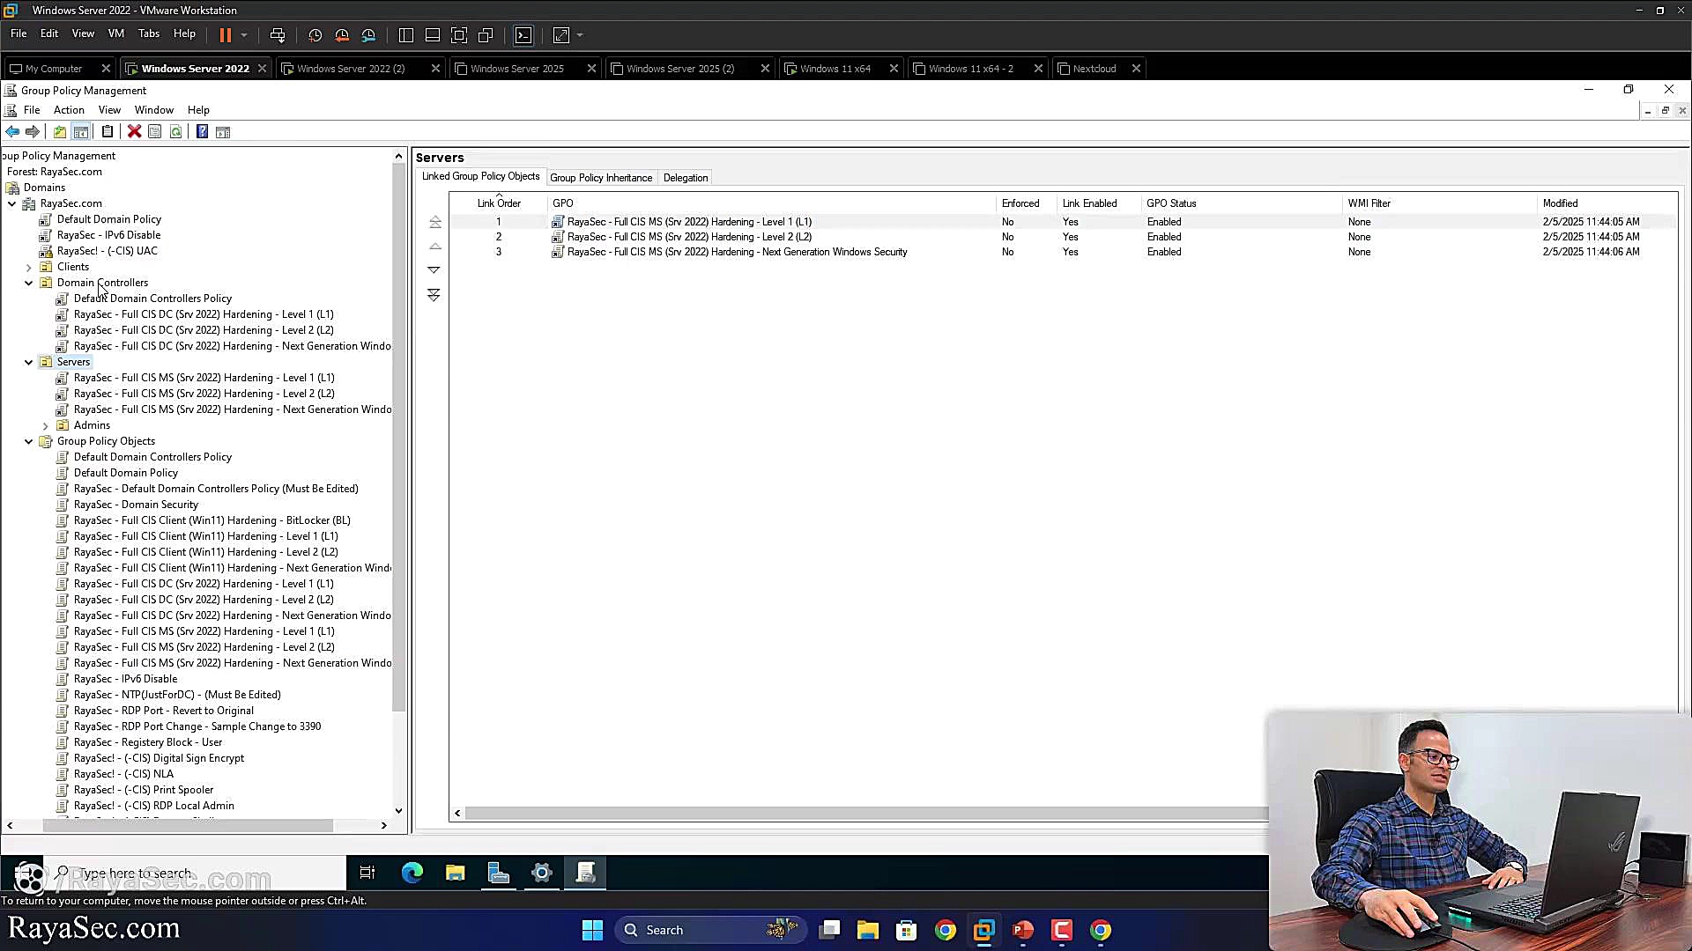Take a snapshot with VMware clock icon
The image size is (1692, 951).
[315, 35]
